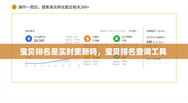
Task: Click the blue yen payment amount icon
Action: point(29,39)
